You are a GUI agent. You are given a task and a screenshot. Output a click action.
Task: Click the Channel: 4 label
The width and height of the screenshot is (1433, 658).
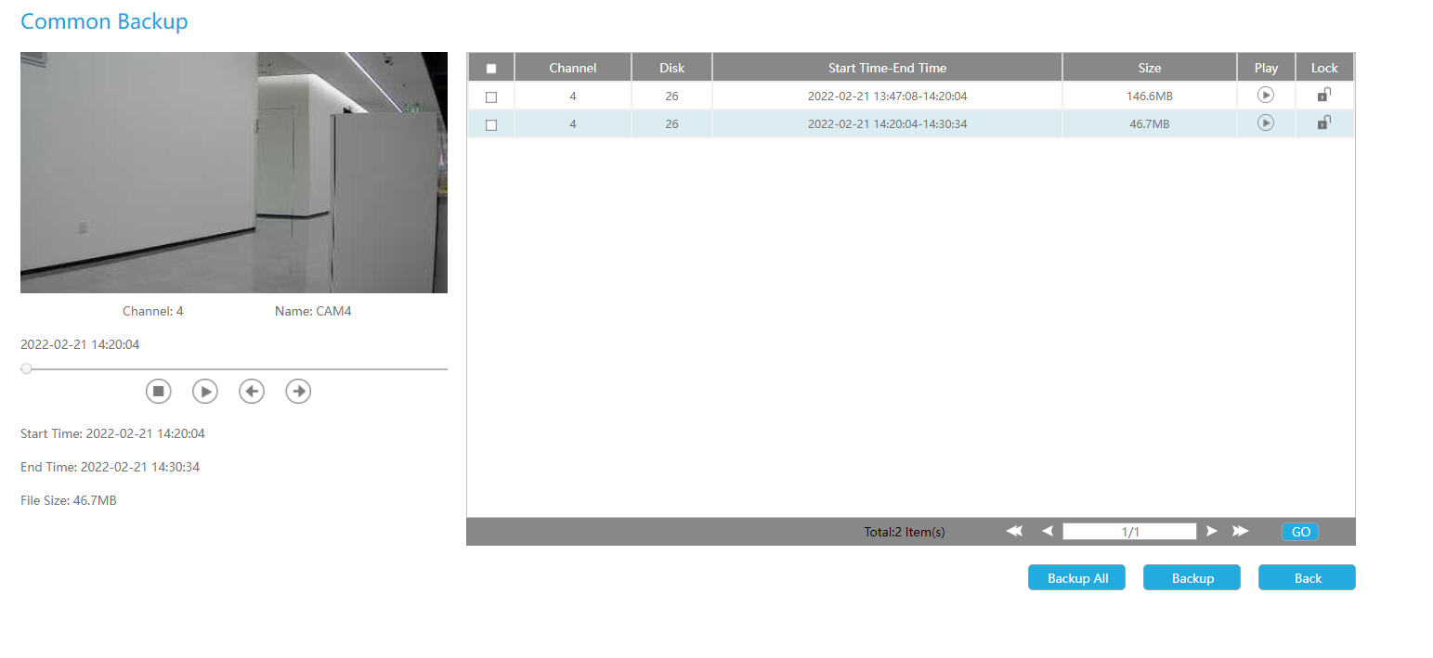tap(153, 311)
